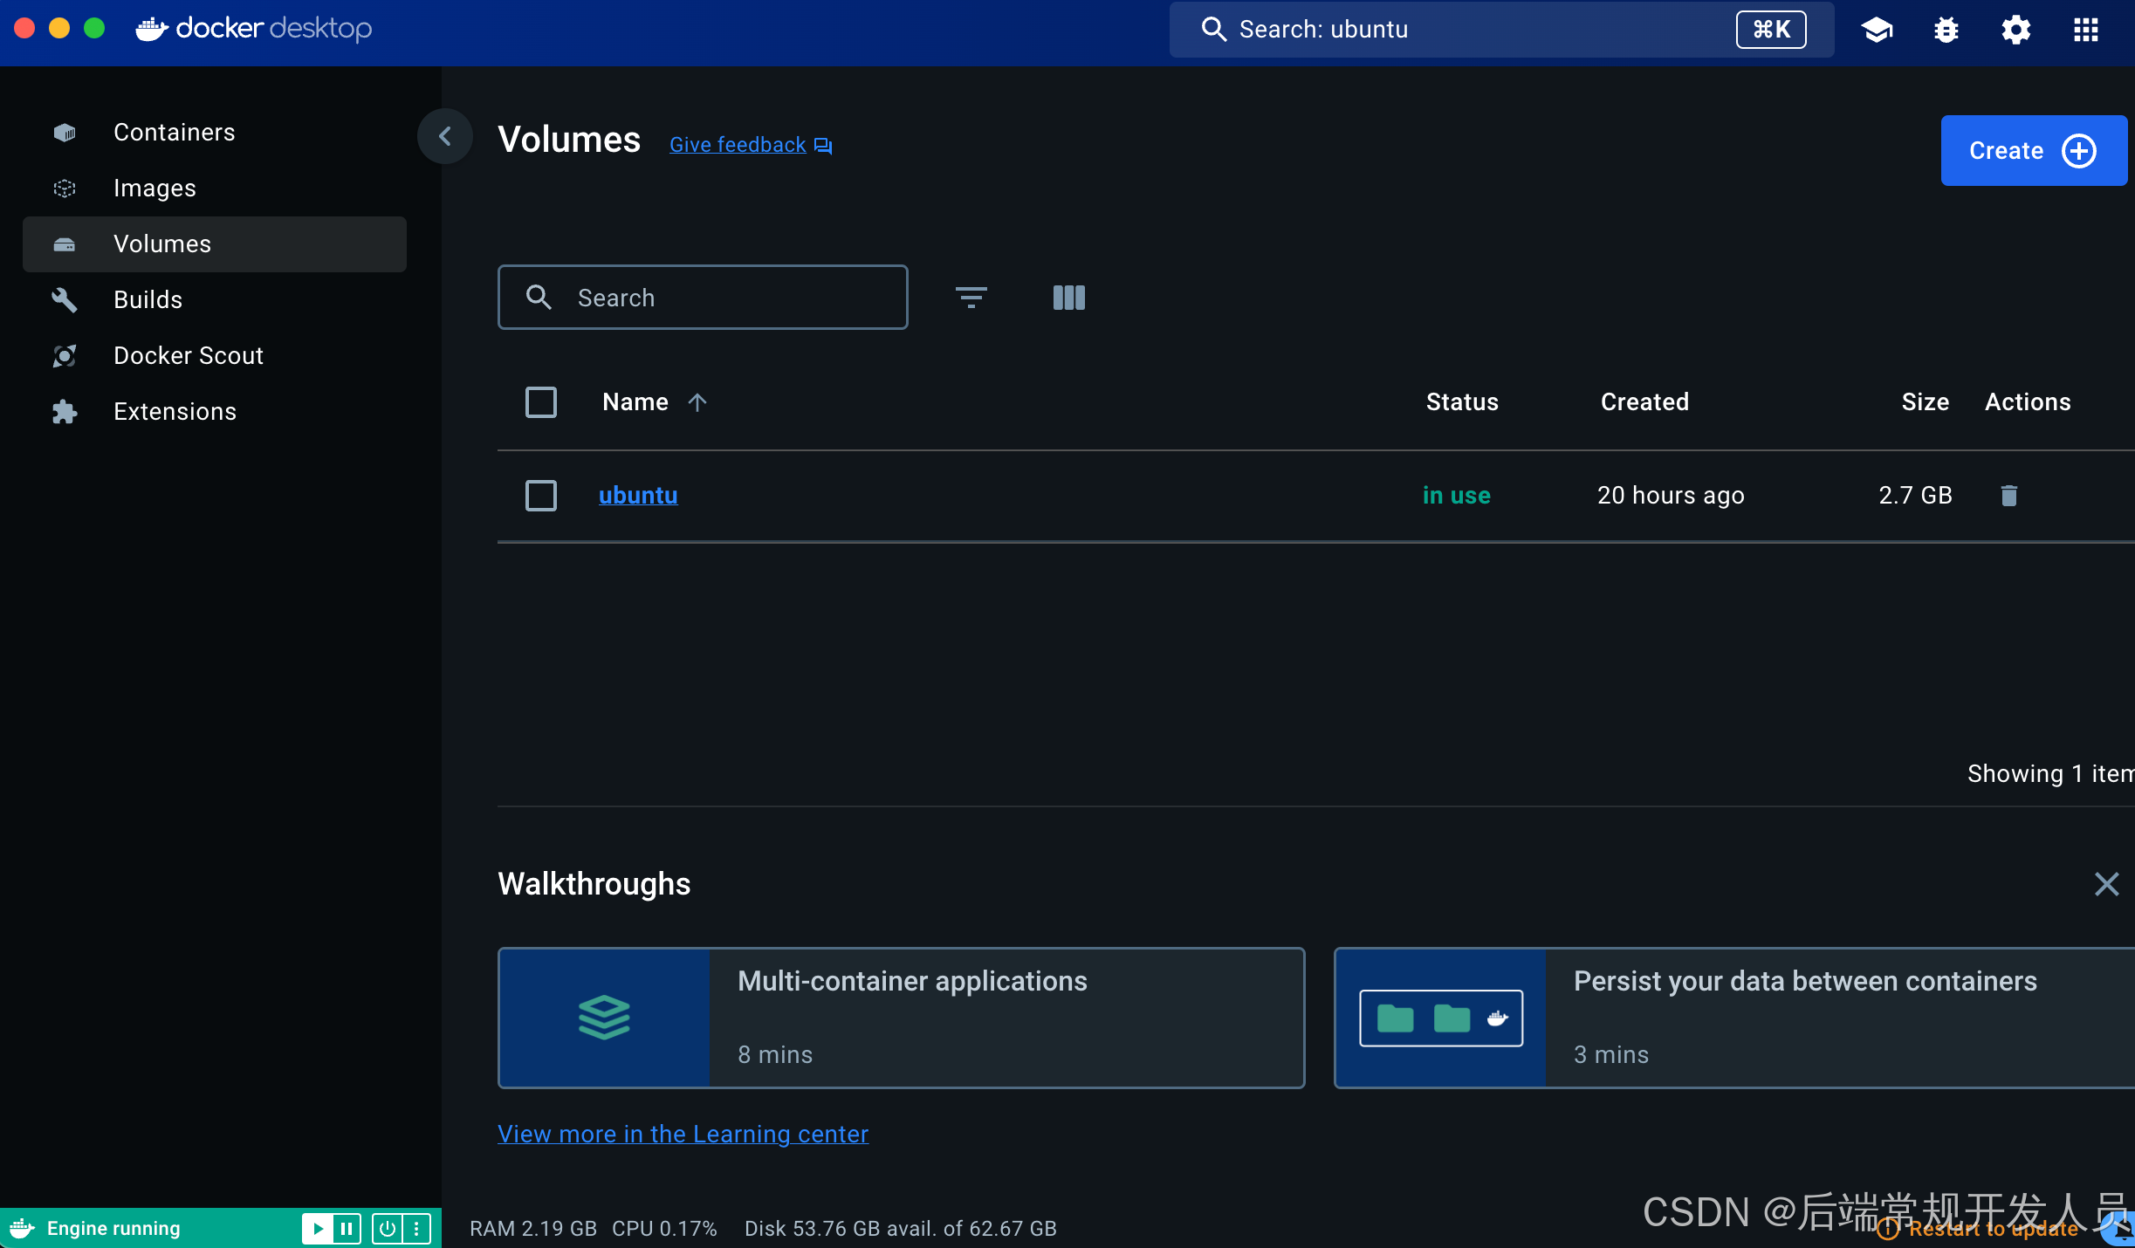
Task: Delete the ubuntu volume with trash icon
Action: pyautogui.click(x=2008, y=496)
